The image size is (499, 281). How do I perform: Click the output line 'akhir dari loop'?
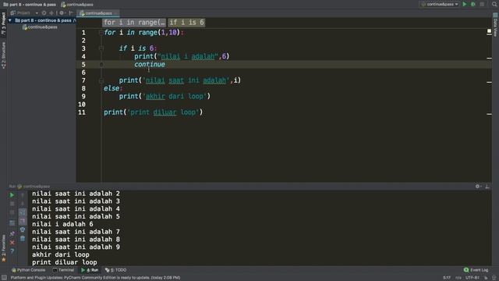(x=61, y=254)
